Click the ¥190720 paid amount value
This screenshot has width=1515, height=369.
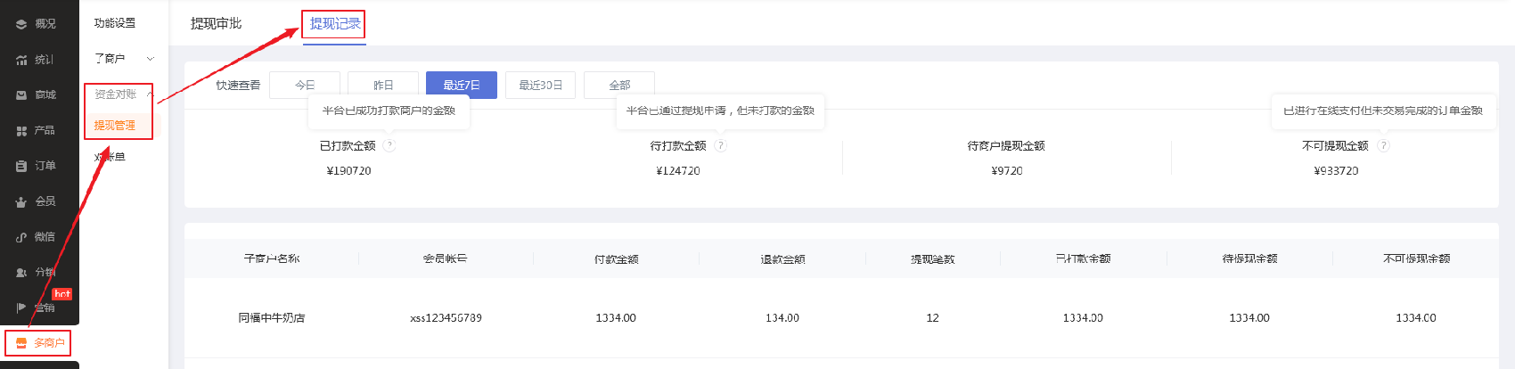point(348,170)
